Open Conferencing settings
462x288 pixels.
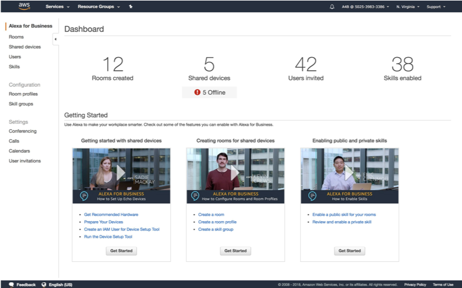pyautogui.click(x=23, y=131)
